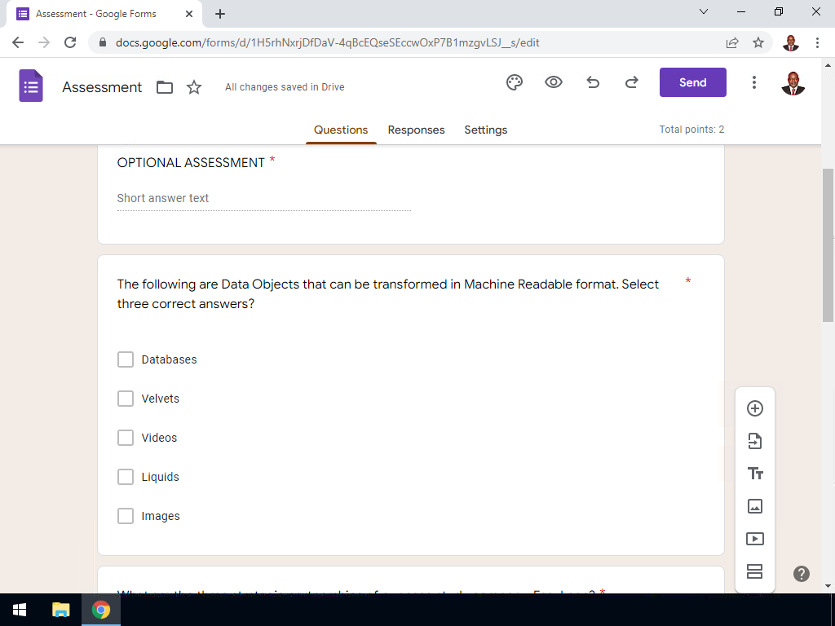Click the Assessment form title

pyautogui.click(x=102, y=87)
